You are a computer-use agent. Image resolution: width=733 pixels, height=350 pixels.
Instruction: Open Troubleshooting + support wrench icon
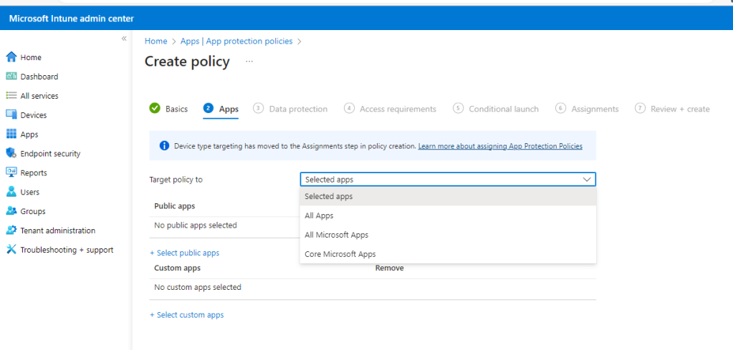tap(11, 250)
